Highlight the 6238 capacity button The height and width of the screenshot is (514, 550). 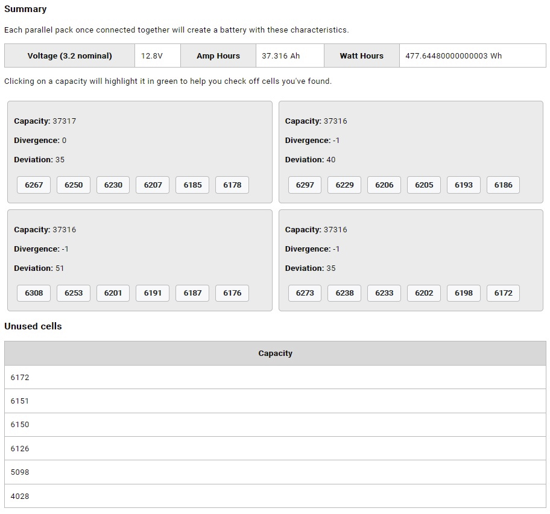(x=344, y=293)
